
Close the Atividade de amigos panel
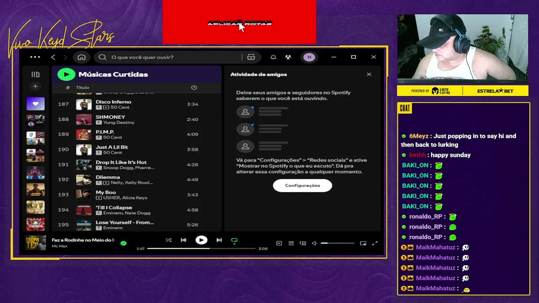point(369,74)
